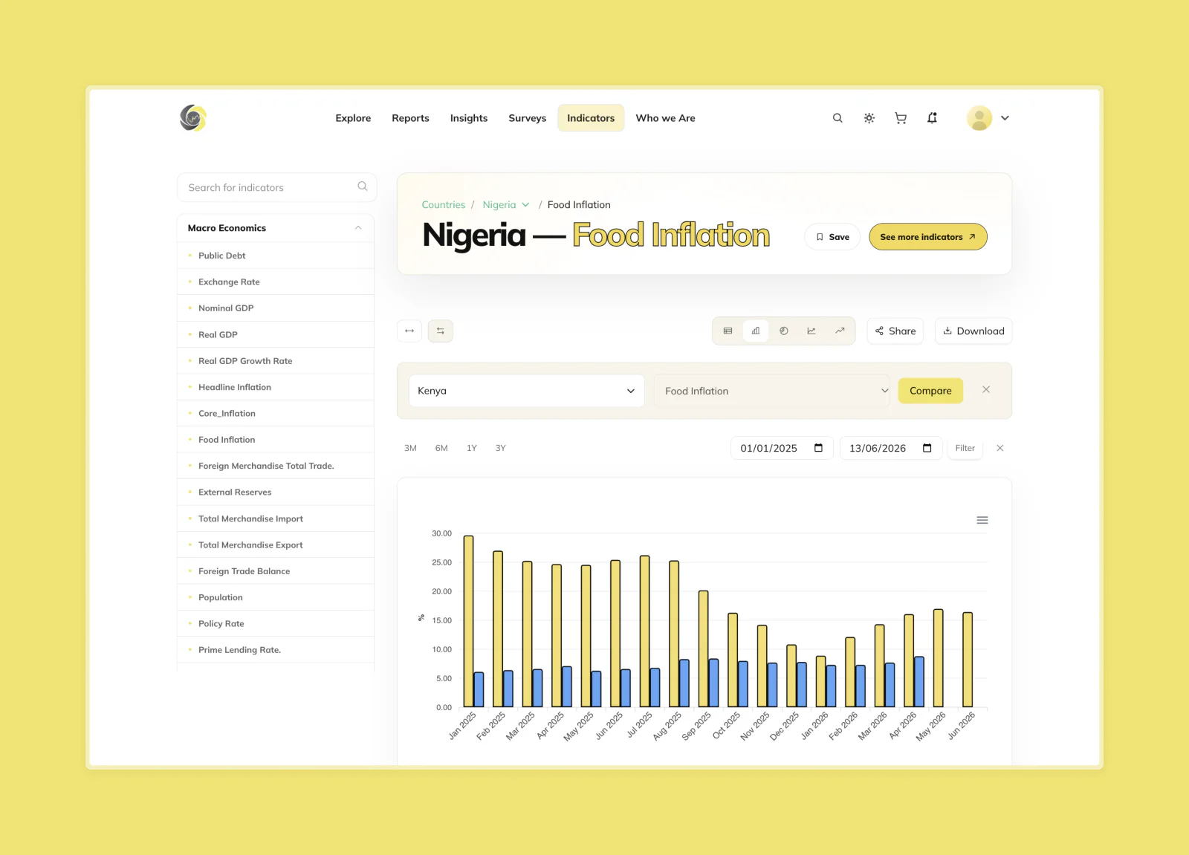Toggle the light/dark theme sun icon
1189x855 pixels.
coord(869,118)
